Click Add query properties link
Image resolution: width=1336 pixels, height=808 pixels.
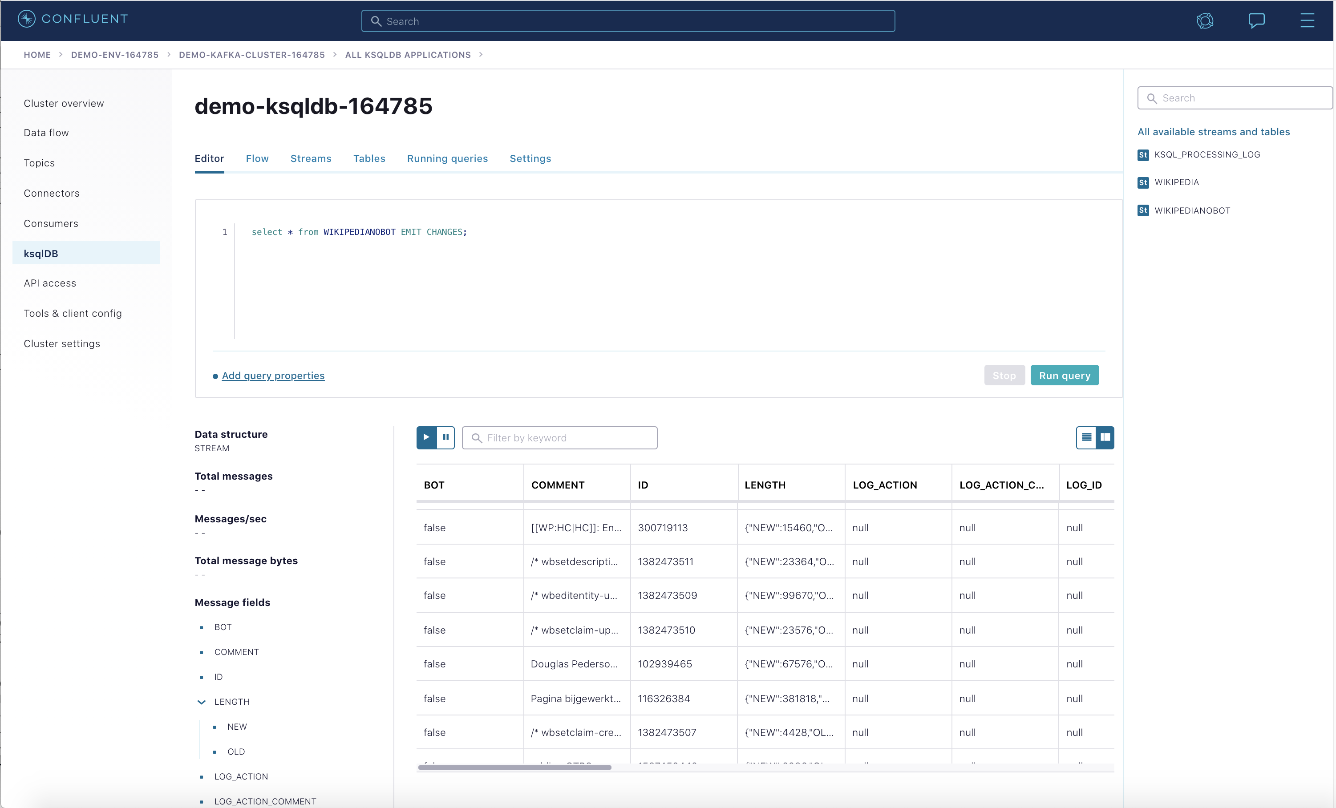[x=273, y=376]
